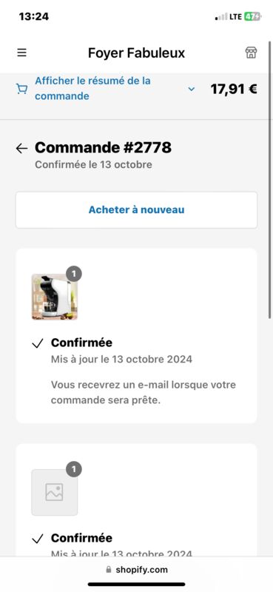The height and width of the screenshot is (592, 273).
Task: Click the page scrollbar on right
Action: [269, 180]
